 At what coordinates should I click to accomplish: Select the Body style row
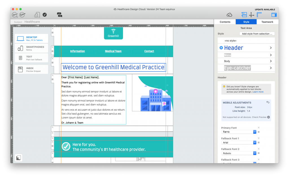tap(246, 61)
